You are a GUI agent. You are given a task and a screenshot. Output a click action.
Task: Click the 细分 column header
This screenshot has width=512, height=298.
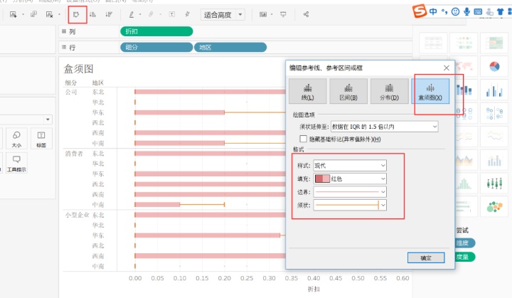[70, 83]
